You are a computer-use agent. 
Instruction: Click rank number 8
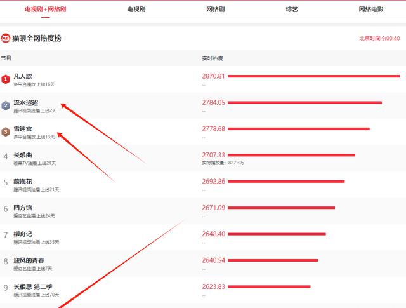click(6, 262)
